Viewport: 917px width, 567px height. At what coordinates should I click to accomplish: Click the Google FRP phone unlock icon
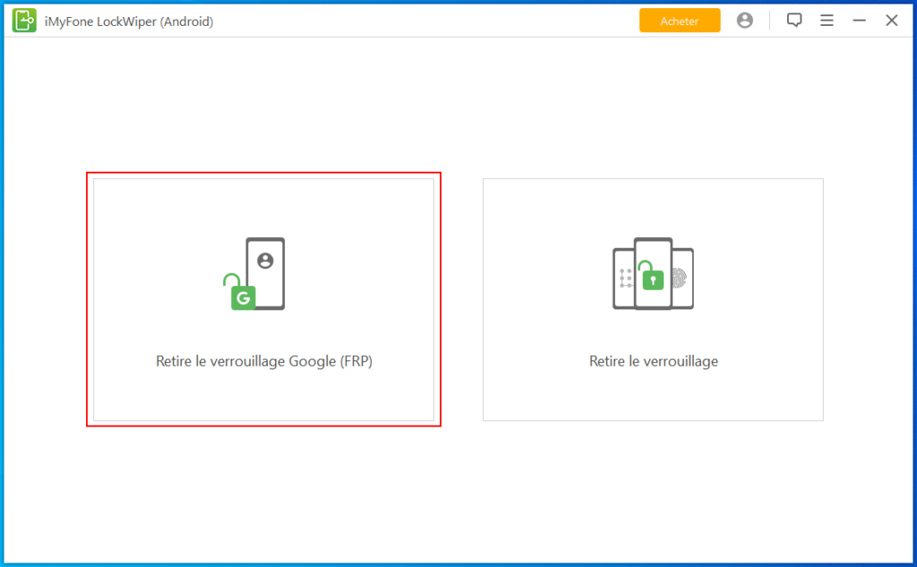click(254, 274)
